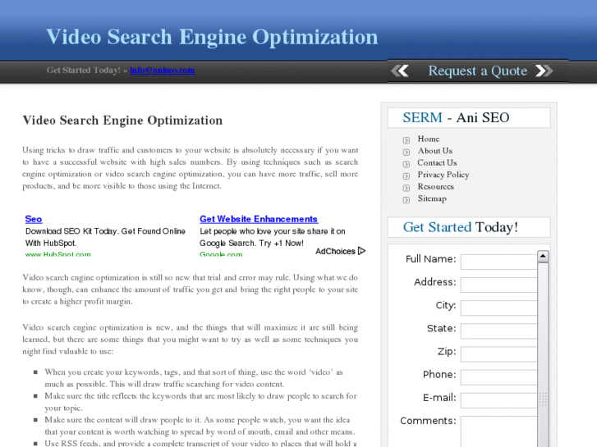The width and height of the screenshot is (597, 447).
Task: Click the 'Download SEO Kit Today' ad text
Action: (x=105, y=237)
